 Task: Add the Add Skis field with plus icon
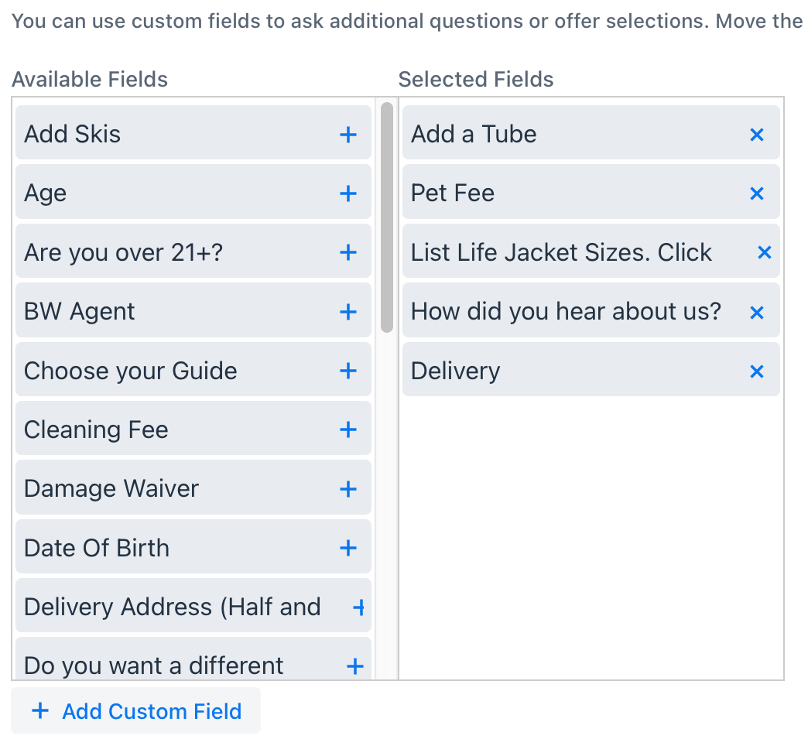pos(348,135)
